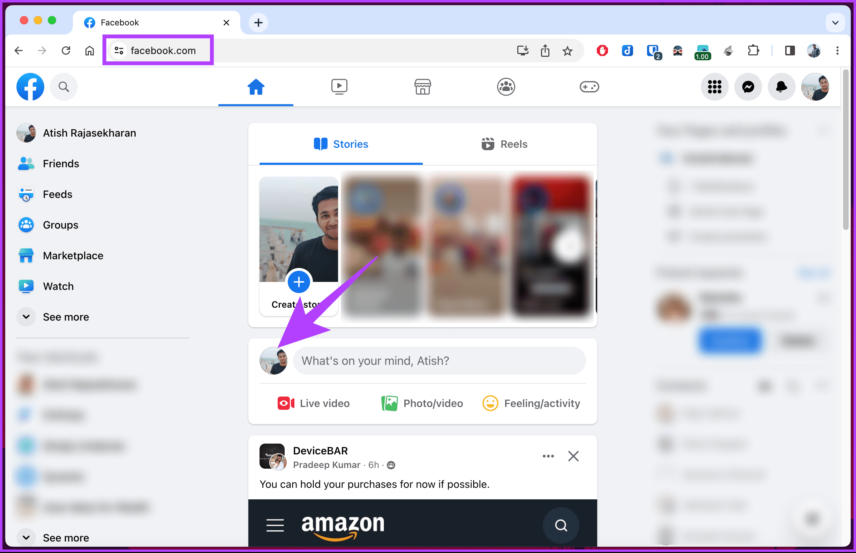
Task: Open a new browser tab
Action: pos(258,23)
